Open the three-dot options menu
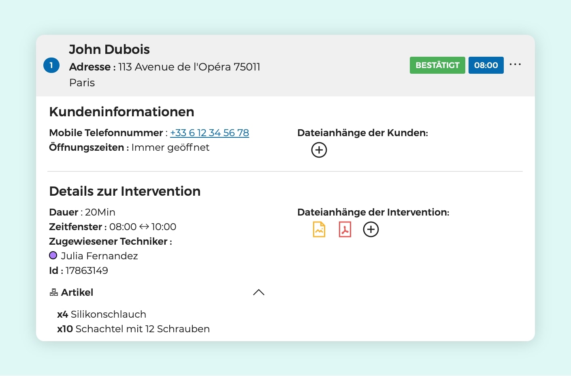The height and width of the screenshot is (376, 571). click(x=515, y=65)
